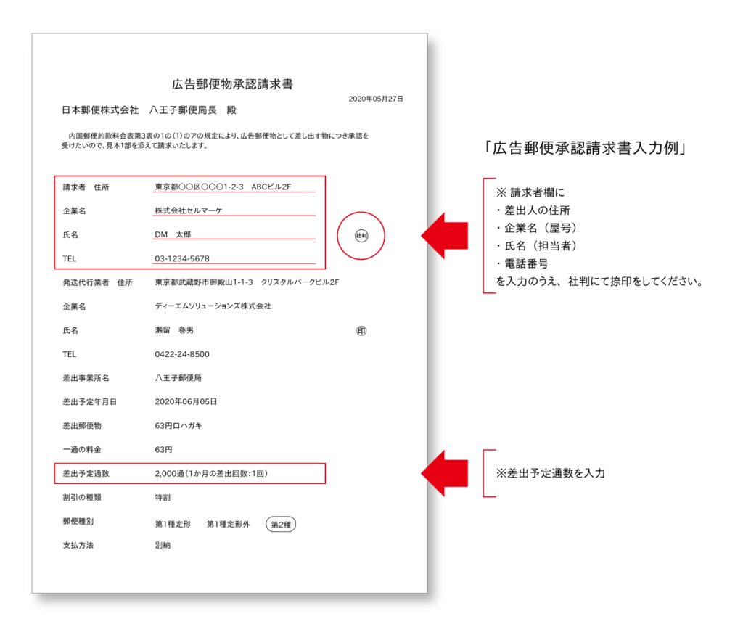This screenshot has height=627, width=743.
Task: Click the bullet ・電話番号
Action: pyautogui.click(x=522, y=264)
